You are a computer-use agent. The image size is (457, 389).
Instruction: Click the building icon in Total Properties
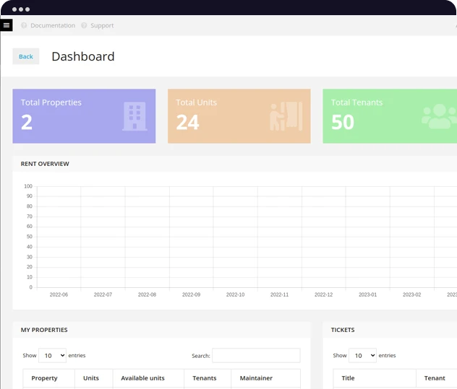134,116
